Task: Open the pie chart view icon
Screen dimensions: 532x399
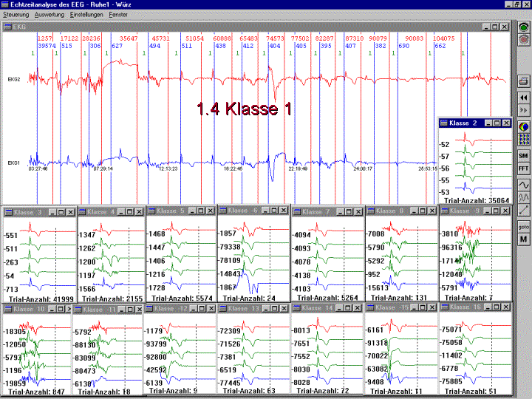Action: click(524, 126)
